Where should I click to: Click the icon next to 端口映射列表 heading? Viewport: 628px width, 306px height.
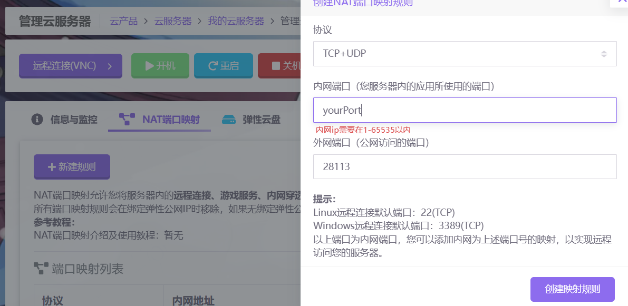click(41, 269)
